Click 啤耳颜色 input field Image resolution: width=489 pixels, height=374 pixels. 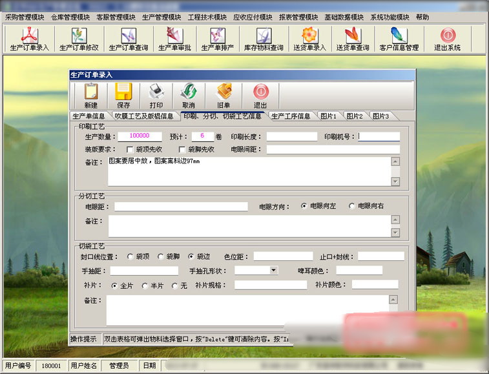(x=359, y=270)
